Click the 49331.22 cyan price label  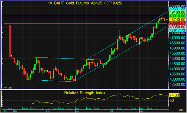click(177, 9)
